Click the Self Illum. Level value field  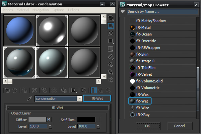click(x=86, y=126)
